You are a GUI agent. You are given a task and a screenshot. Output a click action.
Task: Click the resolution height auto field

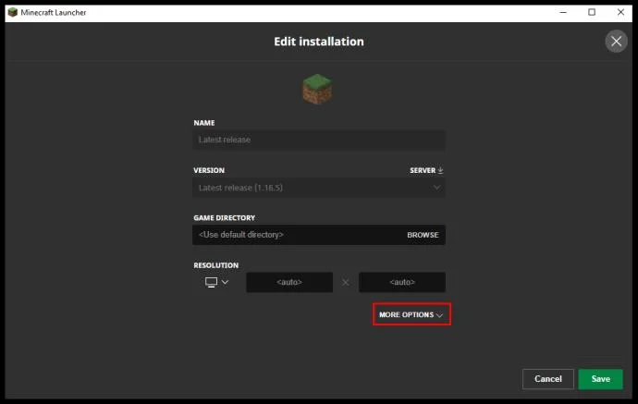402,282
